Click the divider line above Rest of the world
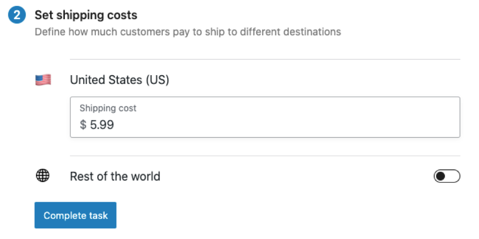Screen dimensions: 479x239 (265, 156)
